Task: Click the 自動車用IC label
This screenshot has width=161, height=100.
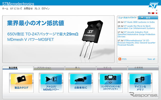Action: (81, 88)
